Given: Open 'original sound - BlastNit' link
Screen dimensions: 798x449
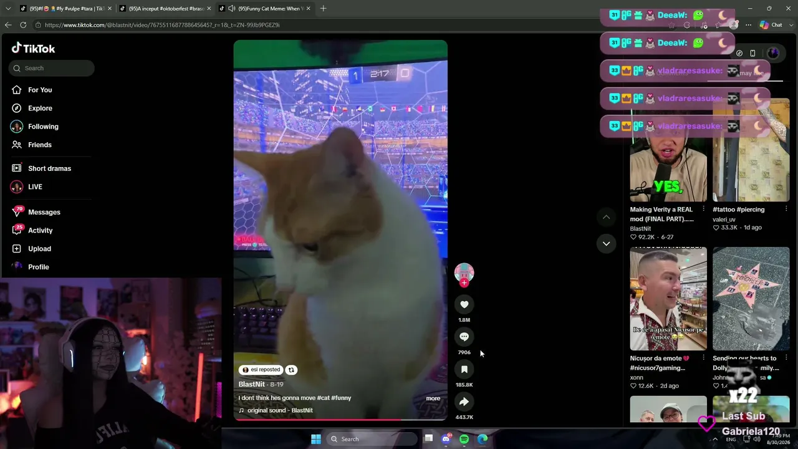Looking at the screenshot, I should pyautogui.click(x=280, y=410).
